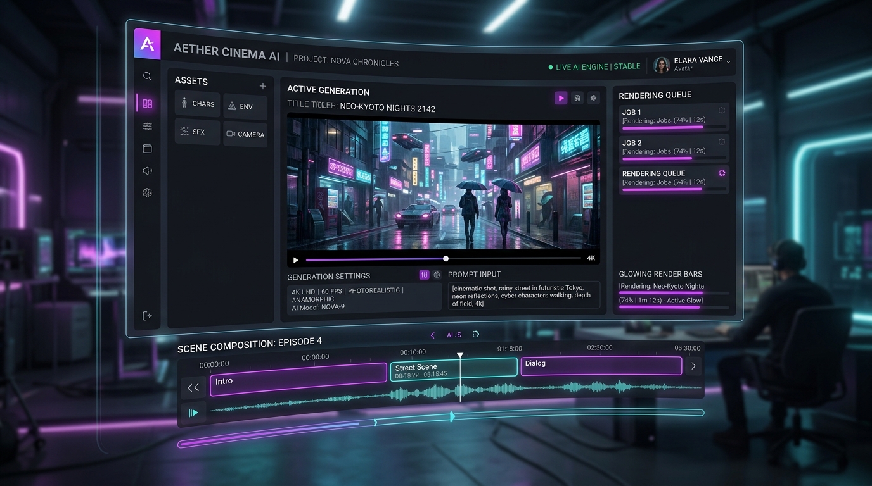Click the 02:30:00 timecode on the ruler
The height and width of the screenshot is (486, 872).
(x=599, y=347)
